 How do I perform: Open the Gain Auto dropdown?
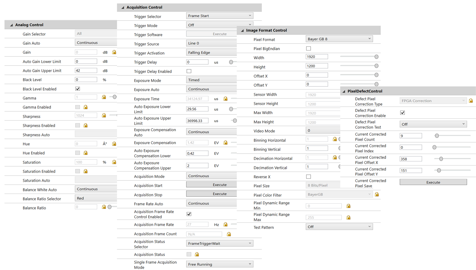[x=96, y=43]
